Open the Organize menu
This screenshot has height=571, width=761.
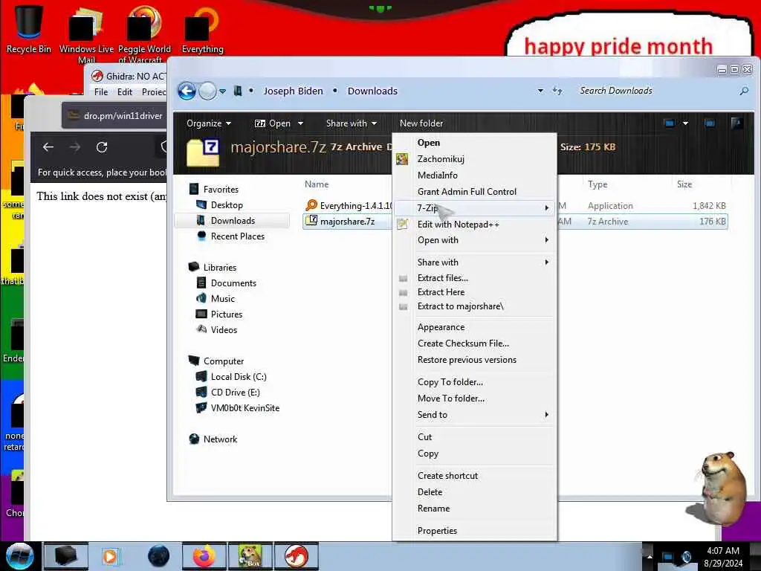209,123
